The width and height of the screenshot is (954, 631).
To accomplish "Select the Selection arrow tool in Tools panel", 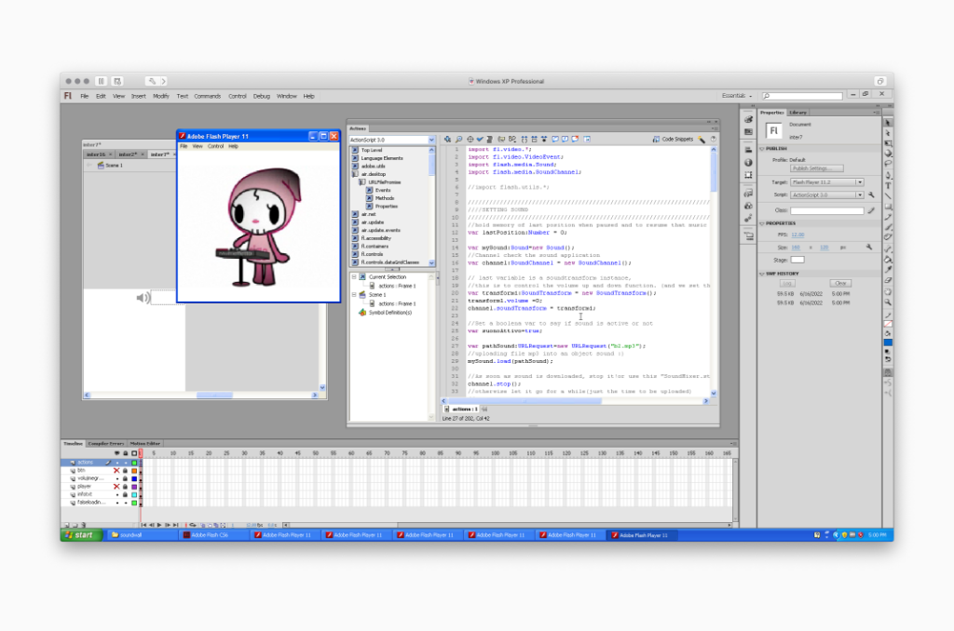I will tap(888, 123).
